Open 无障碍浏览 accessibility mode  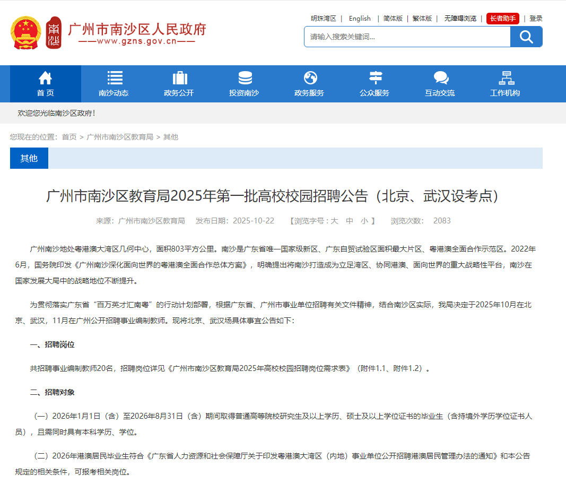460,19
